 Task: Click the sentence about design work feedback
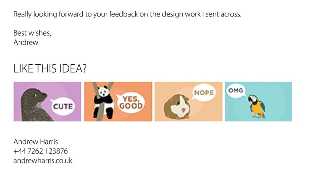(x=127, y=14)
